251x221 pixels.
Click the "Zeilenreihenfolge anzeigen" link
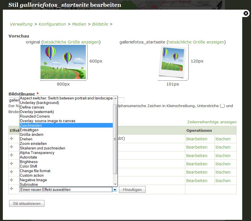coord(212,122)
